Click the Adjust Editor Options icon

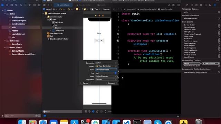pos(173,5)
